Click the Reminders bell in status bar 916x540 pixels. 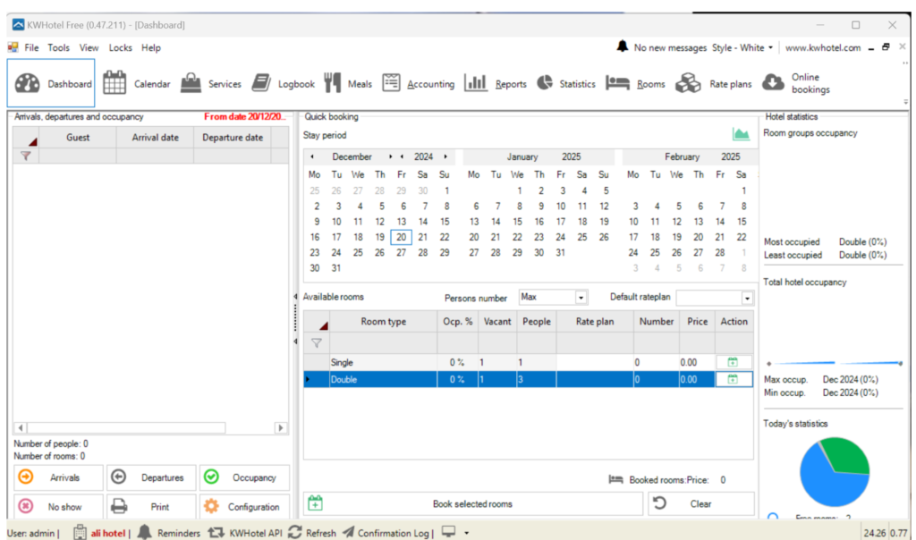point(144,532)
